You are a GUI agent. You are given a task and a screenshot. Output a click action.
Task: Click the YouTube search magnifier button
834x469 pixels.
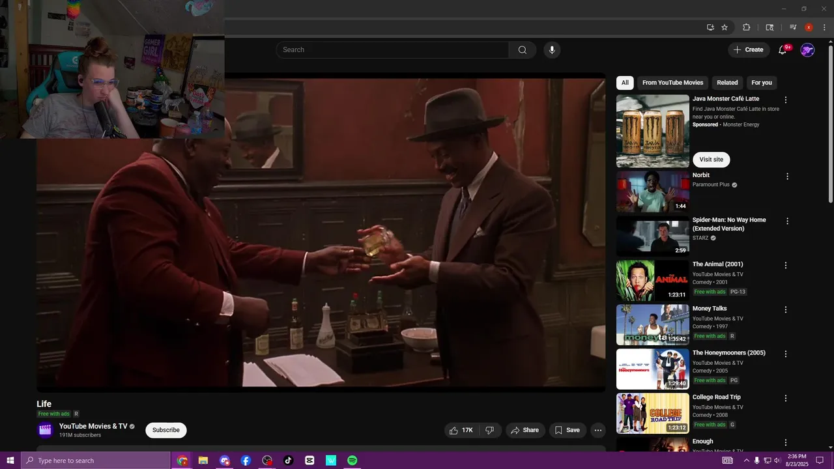tap(523, 50)
